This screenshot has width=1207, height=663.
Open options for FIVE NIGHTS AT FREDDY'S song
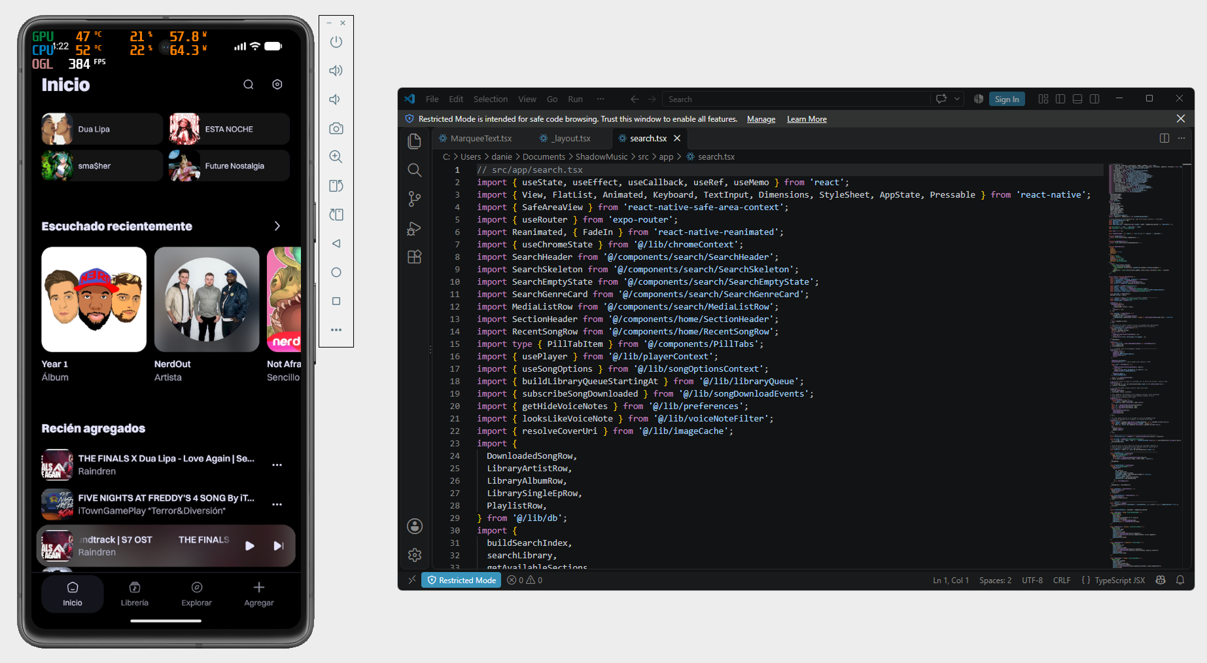tap(277, 504)
